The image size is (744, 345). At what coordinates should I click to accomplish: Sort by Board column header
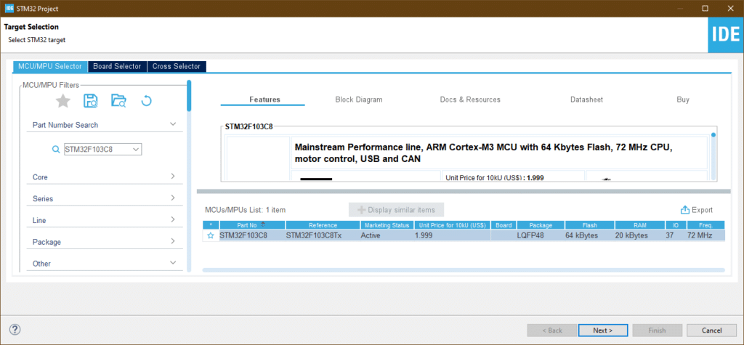(504, 225)
